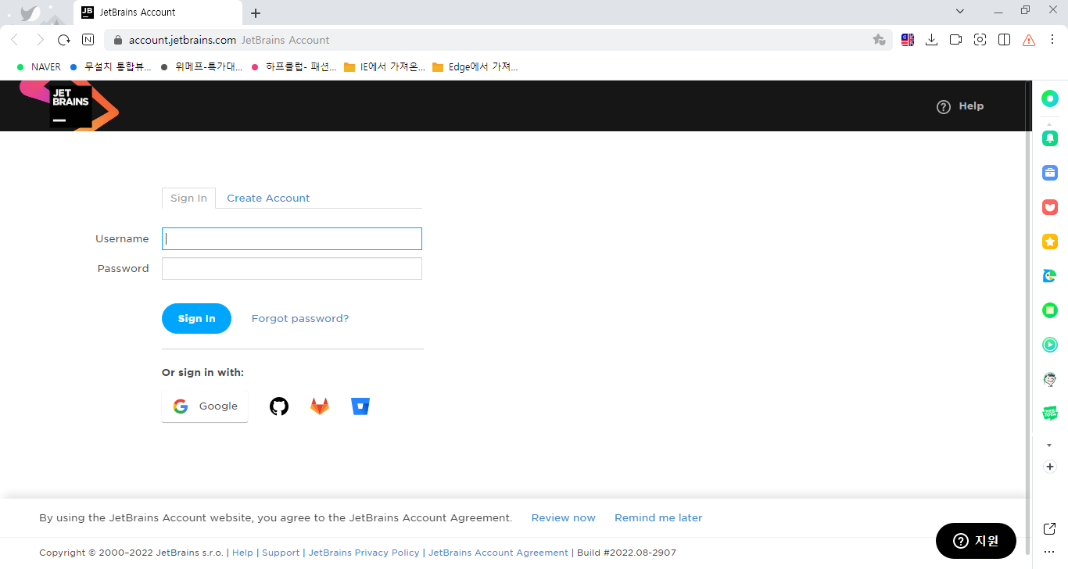Select the JetBrains Account browser tab
Screen dimensions: 1068x569
(158, 13)
